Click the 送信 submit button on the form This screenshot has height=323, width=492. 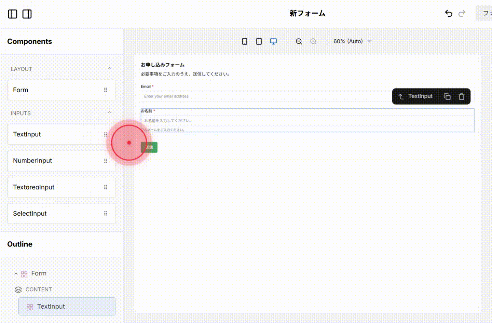click(149, 147)
